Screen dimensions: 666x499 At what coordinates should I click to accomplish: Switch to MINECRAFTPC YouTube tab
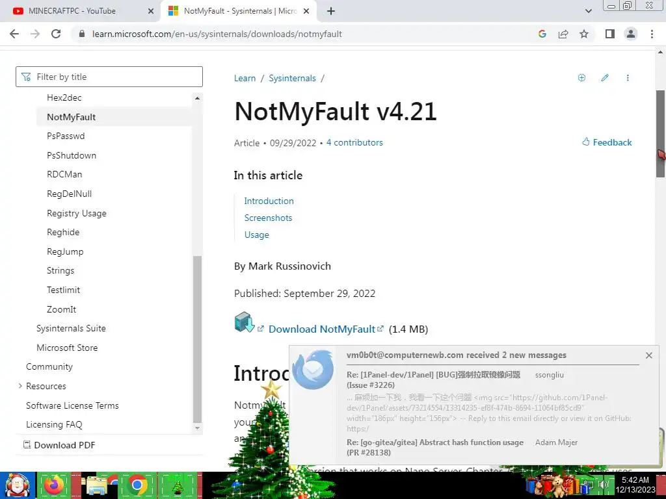[72, 11]
